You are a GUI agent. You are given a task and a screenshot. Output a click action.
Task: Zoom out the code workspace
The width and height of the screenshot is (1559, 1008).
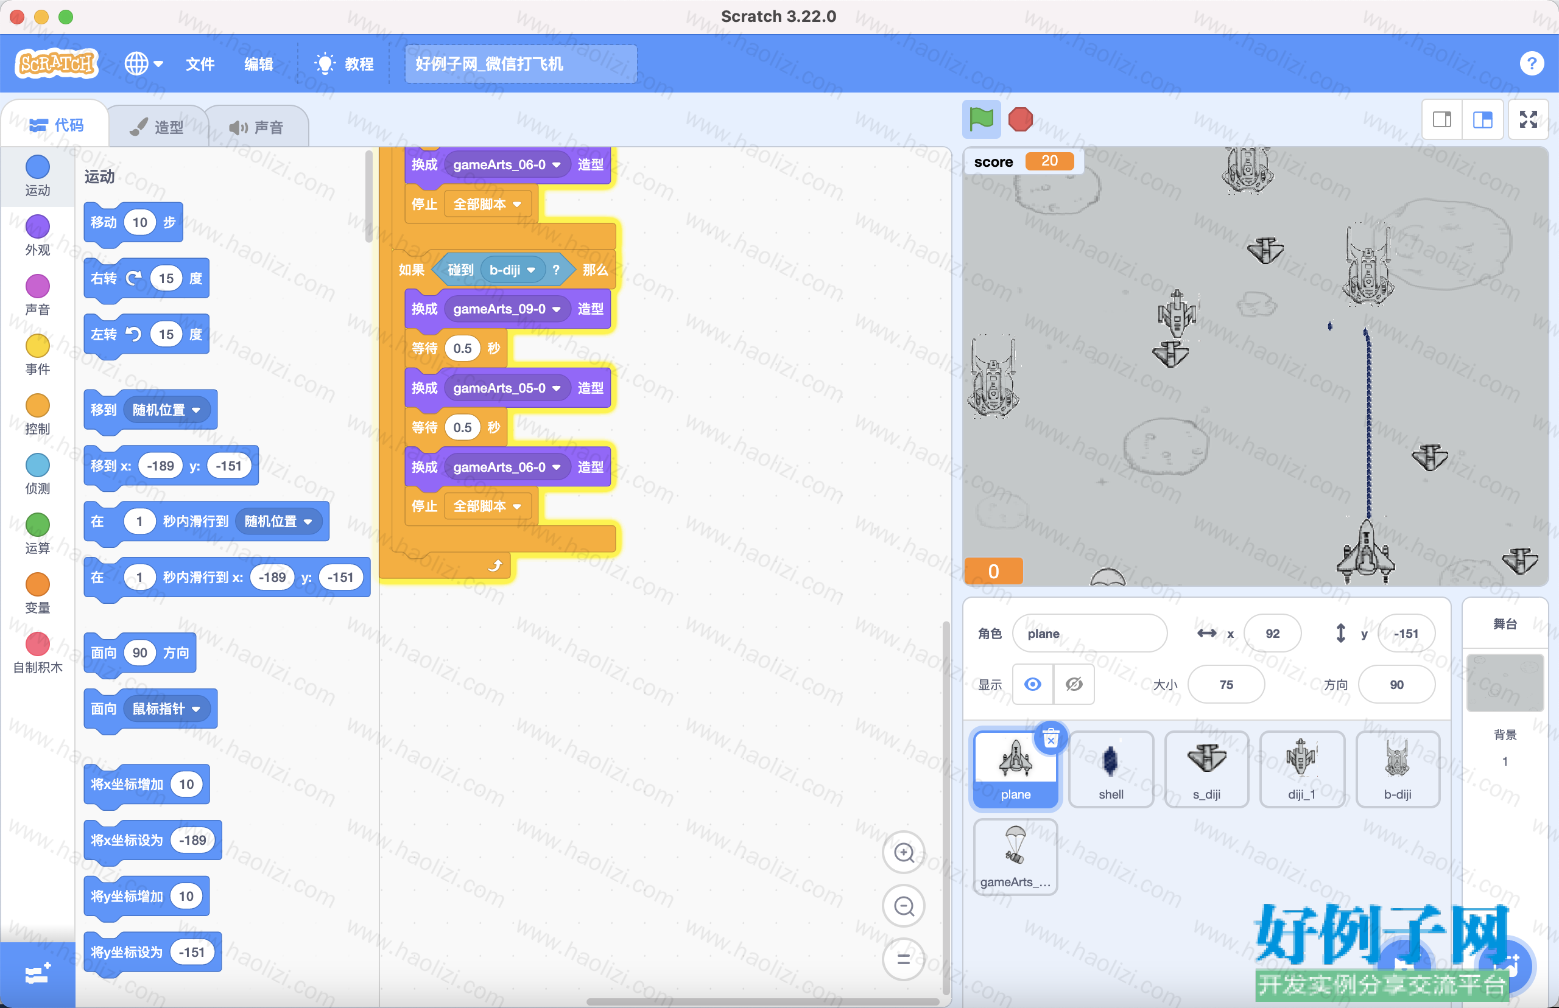pos(904,906)
